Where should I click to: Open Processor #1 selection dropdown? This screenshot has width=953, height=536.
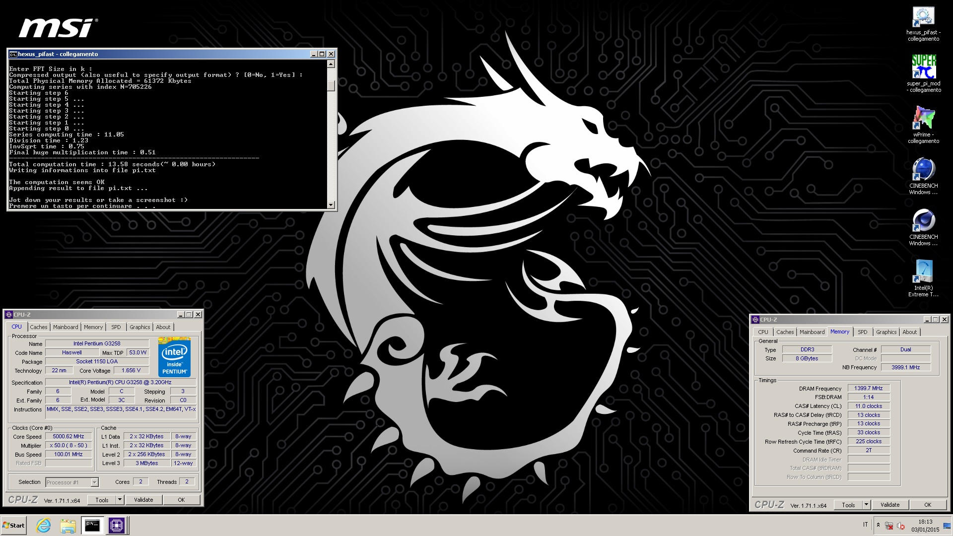pyautogui.click(x=71, y=482)
